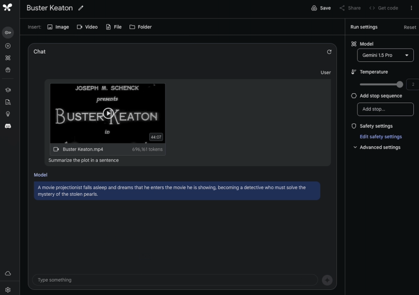Click the Add stop input field
The image size is (419, 295).
(x=385, y=109)
